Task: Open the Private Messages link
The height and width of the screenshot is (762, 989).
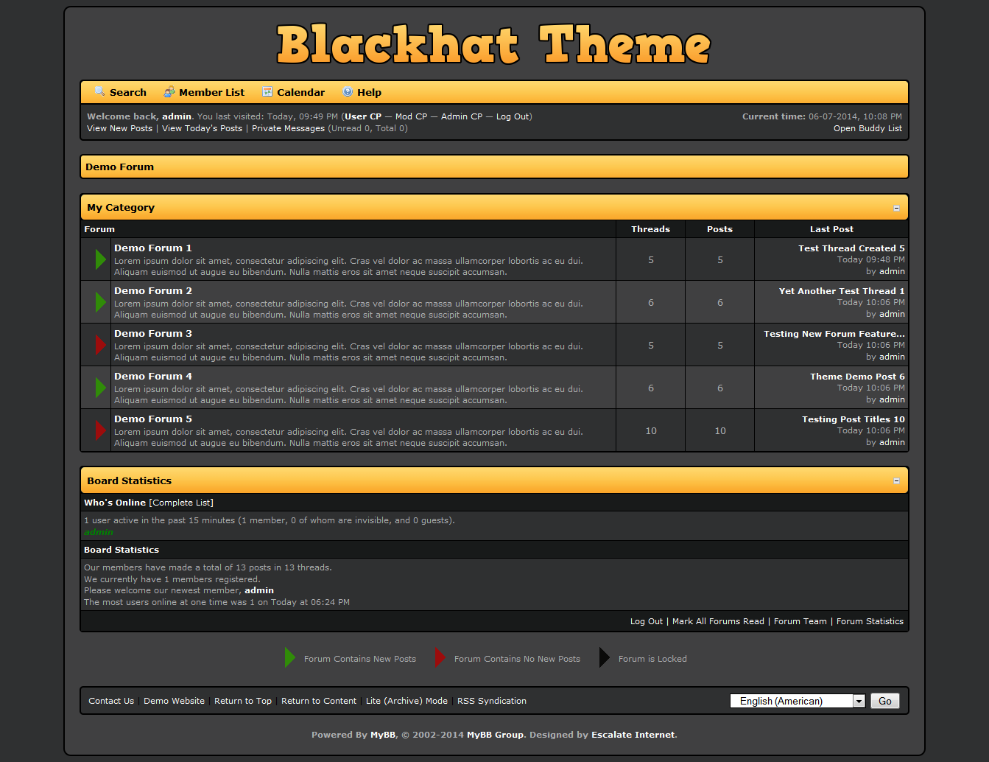Action: click(x=288, y=128)
